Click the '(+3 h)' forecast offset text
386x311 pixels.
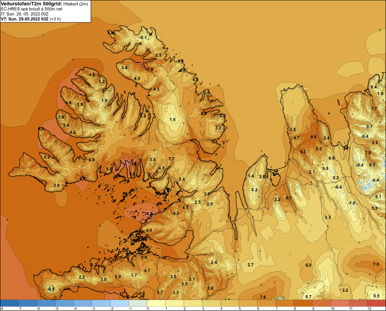[55, 19]
